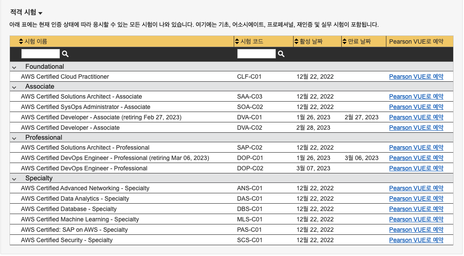Screen dimensions: 464x256
Task: Open Pearson VUE booking for DVA-C02
Action: coord(416,128)
